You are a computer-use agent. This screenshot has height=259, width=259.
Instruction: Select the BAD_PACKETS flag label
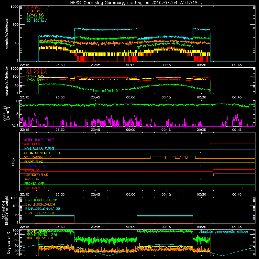[x=35, y=188]
